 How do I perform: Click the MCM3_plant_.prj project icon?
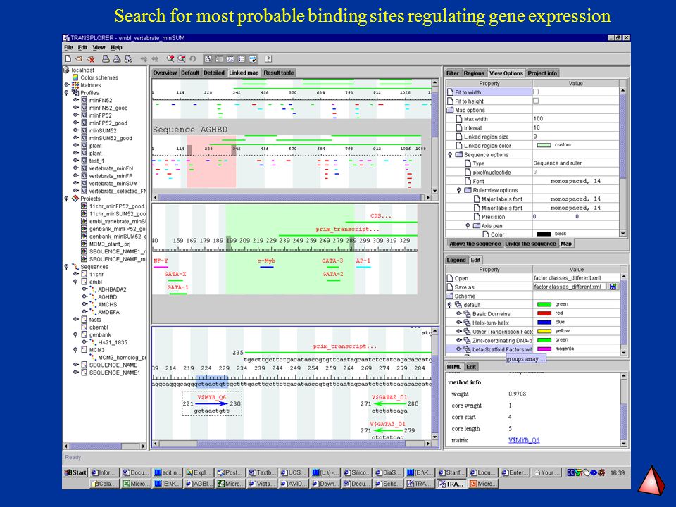84,244
